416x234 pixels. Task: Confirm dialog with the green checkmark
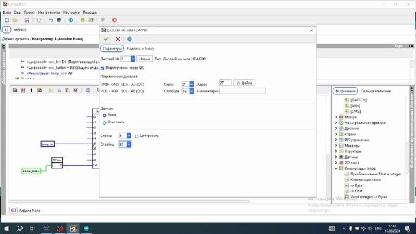pos(106,39)
